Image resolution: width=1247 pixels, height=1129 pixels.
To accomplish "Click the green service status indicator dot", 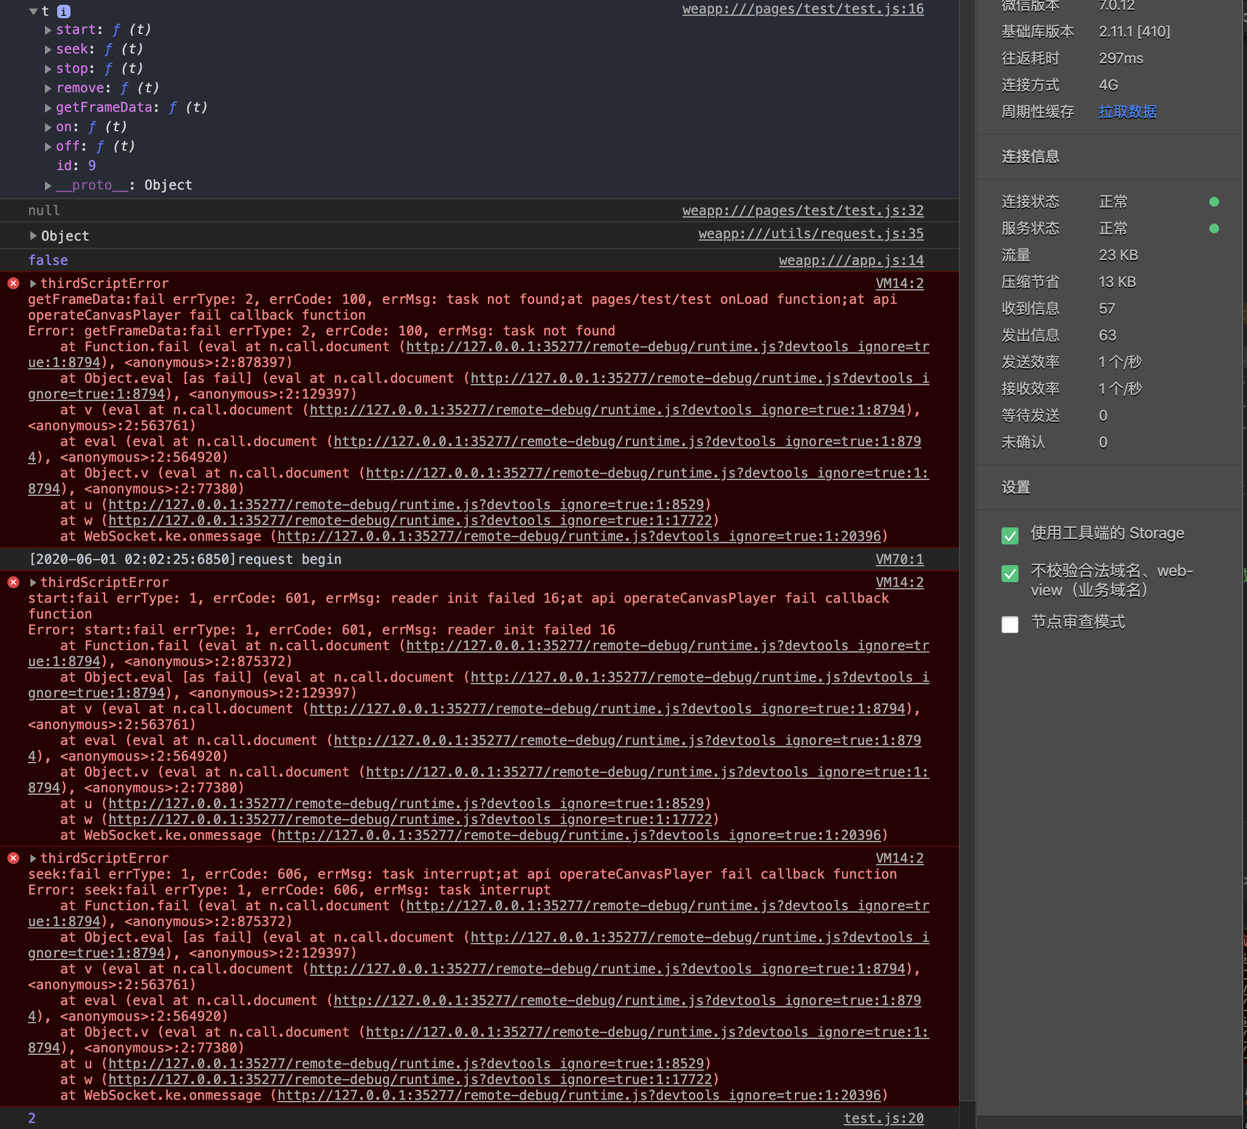I will pyautogui.click(x=1214, y=228).
